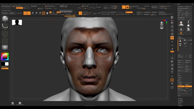Click the Scroll canvas icon on right shelf

172,23
